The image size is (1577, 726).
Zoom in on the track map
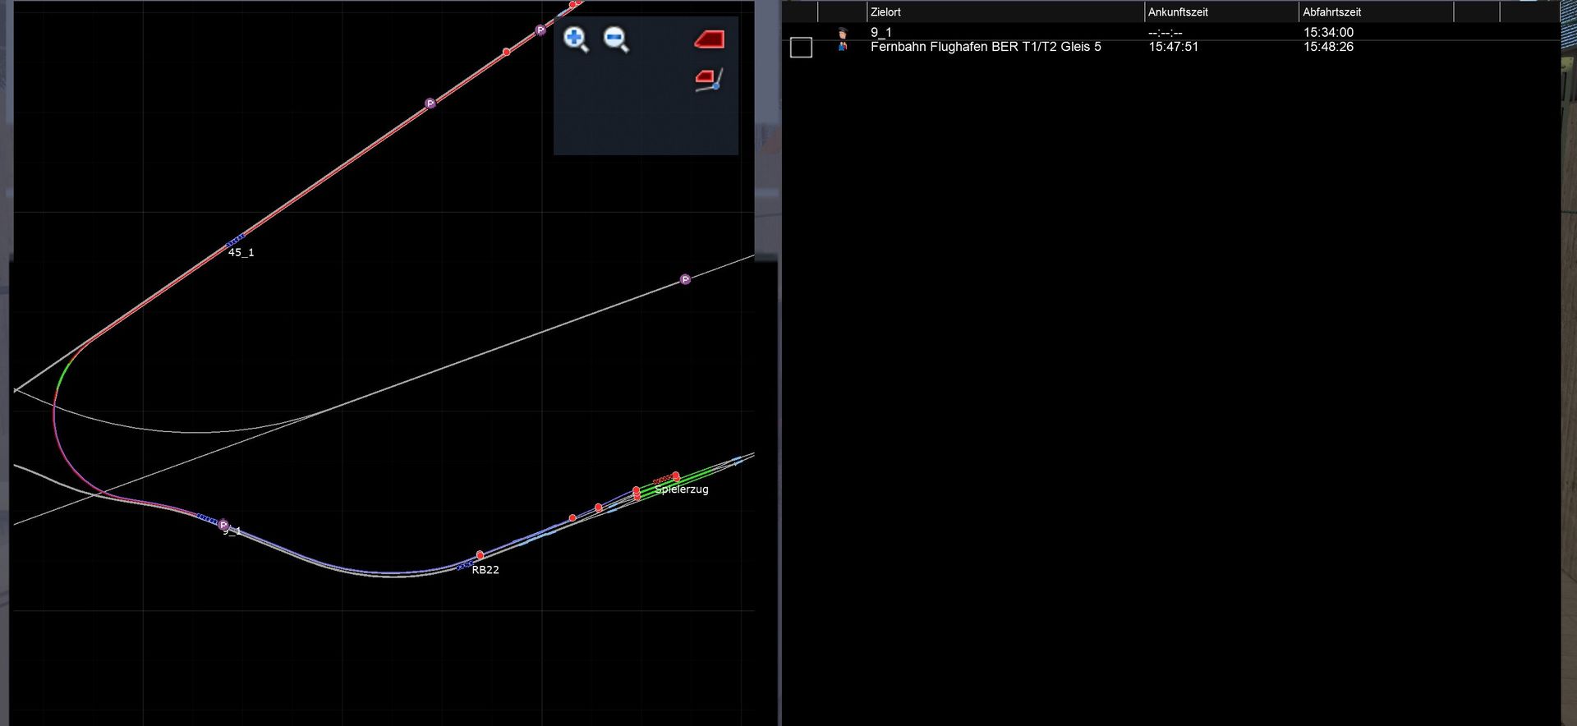pos(576,39)
